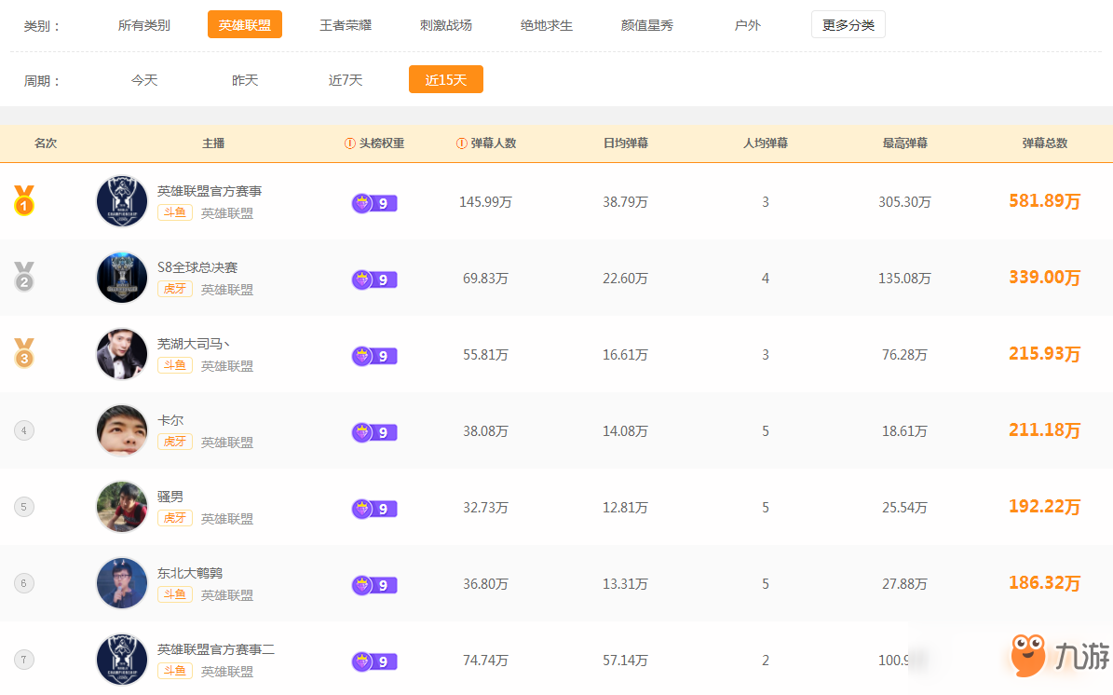The image size is (1113, 695).
Task: Open the 卡尔 streamer avatar
Action: (122, 430)
